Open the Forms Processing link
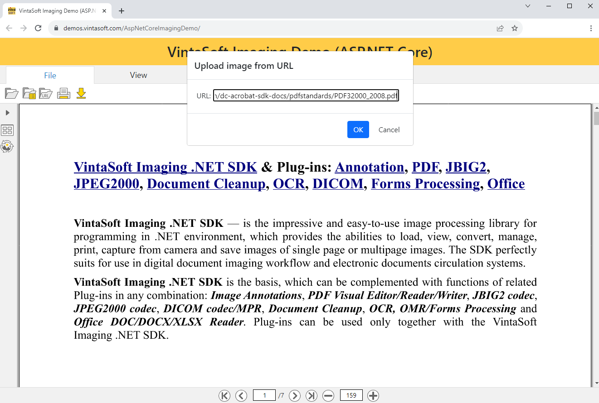The image size is (599, 403). pyautogui.click(x=425, y=183)
